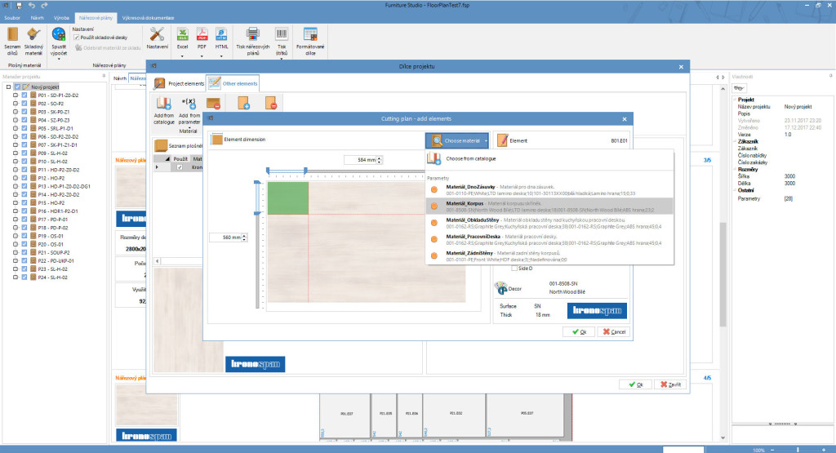Expand P03 - SK-P0-Z1 tree node
This screenshot has height=453, width=836.
[16, 112]
